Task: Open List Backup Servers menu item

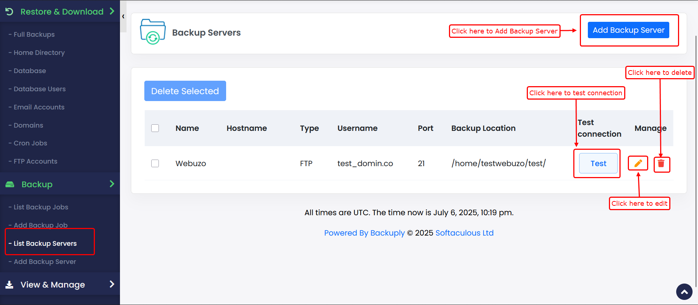Action: [45, 244]
